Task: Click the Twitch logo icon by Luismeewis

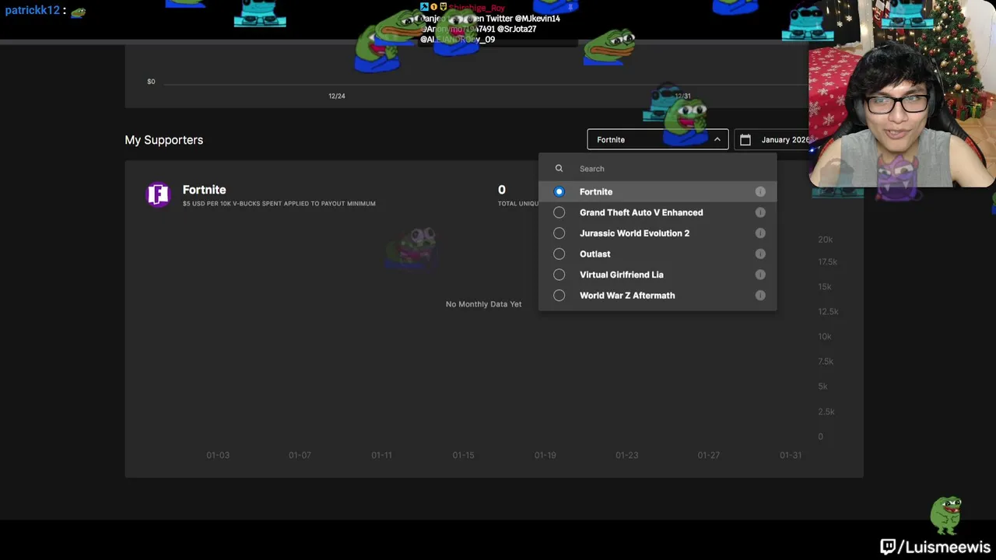Action: click(x=888, y=547)
